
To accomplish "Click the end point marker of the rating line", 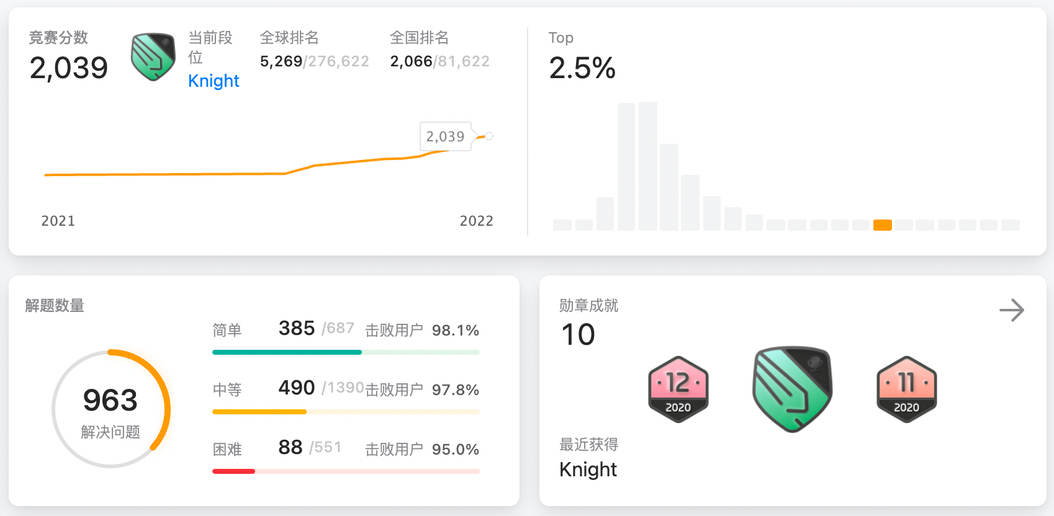I will (x=489, y=136).
